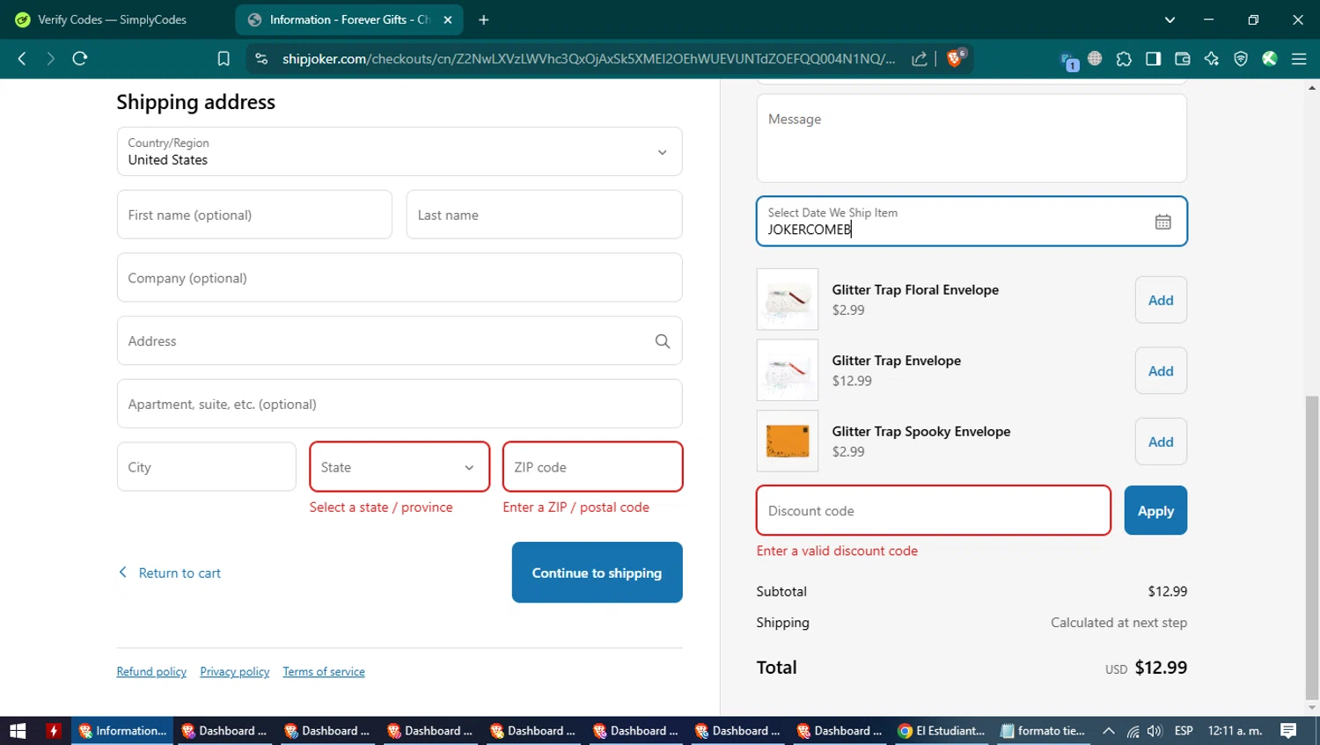Click Glitter Trap Envelope $12.99 thumbnail

pyautogui.click(x=788, y=371)
